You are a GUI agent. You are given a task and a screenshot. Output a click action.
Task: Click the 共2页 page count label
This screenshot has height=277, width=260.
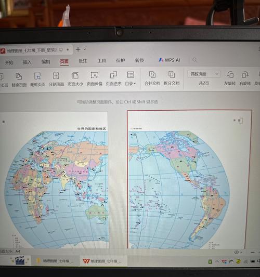click(204, 83)
